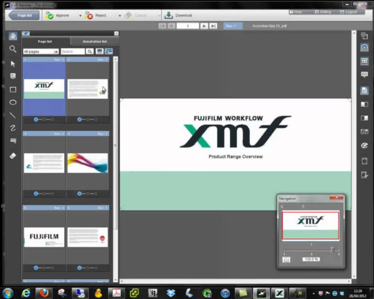Image resolution: width=374 pixels, height=299 pixels.
Task: Click the Logout link
Action: click(x=348, y=12)
